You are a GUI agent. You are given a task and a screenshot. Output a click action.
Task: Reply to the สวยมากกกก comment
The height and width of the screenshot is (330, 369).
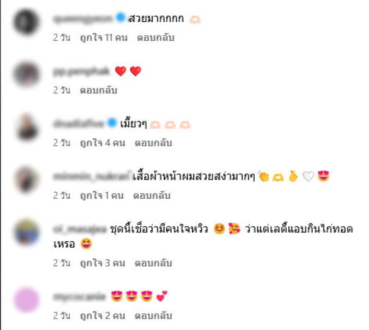tap(155, 38)
